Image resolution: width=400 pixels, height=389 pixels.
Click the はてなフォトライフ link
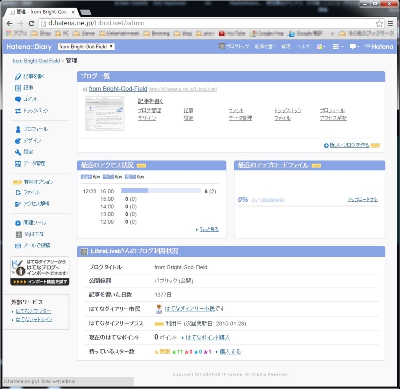[x=34, y=320]
